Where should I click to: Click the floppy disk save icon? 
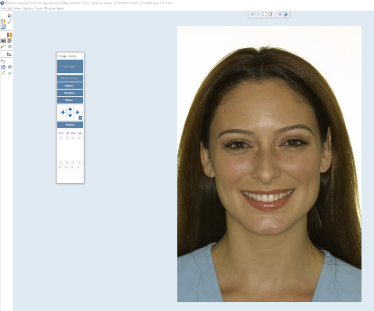tap(3, 67)
